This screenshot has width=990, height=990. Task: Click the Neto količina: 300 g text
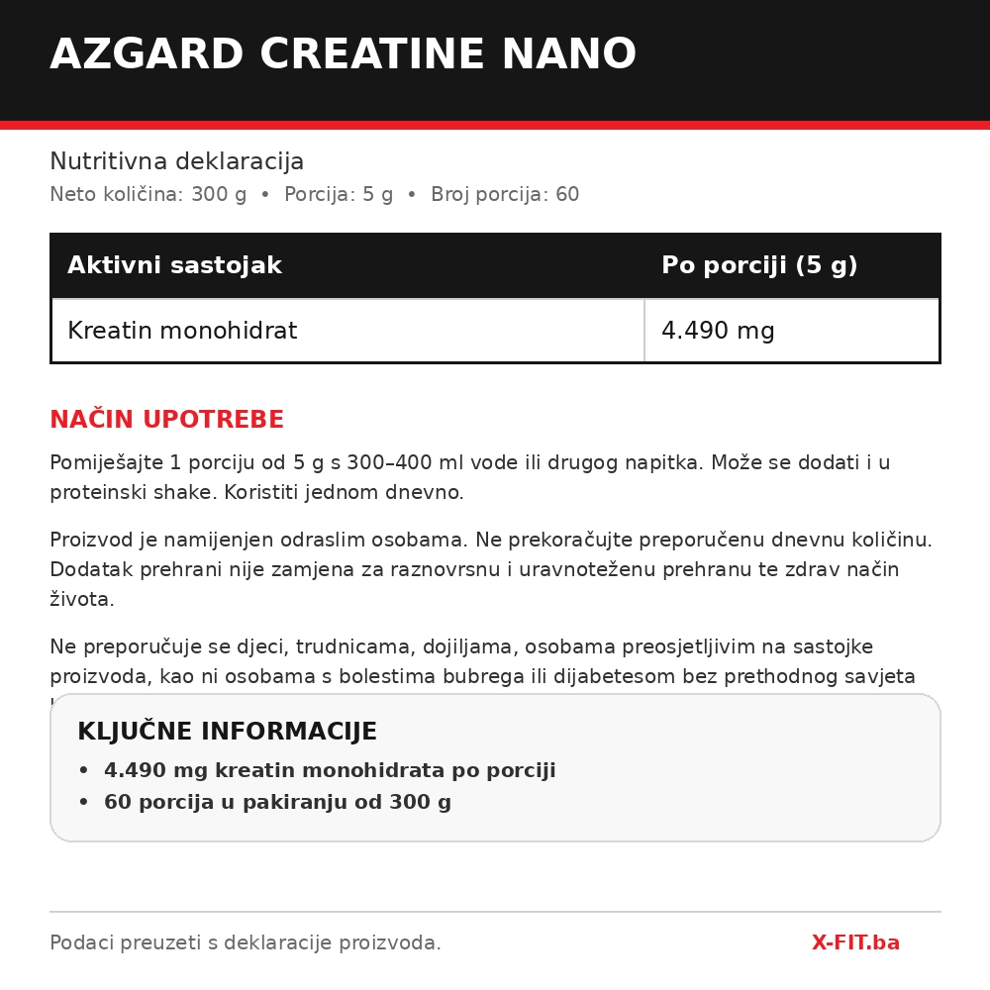148,194
